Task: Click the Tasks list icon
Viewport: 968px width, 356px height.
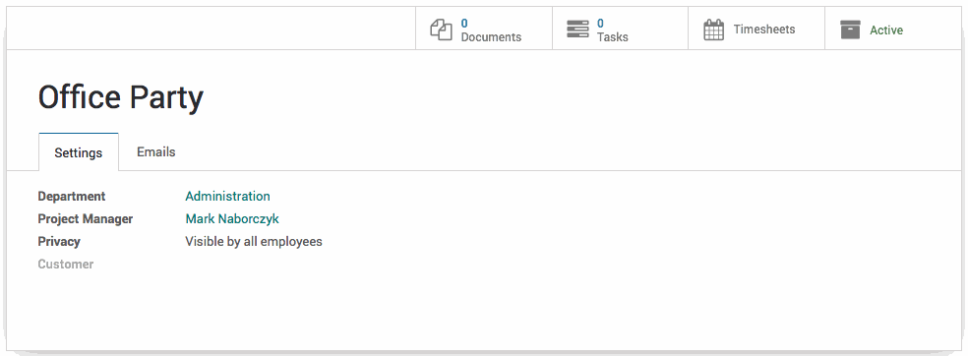Action: pyautogui.click(x=577, y=29)
